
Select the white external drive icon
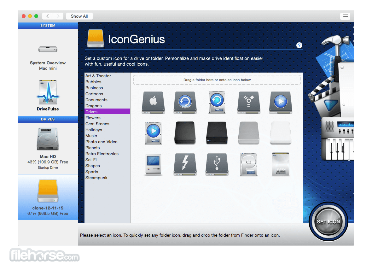281,133
